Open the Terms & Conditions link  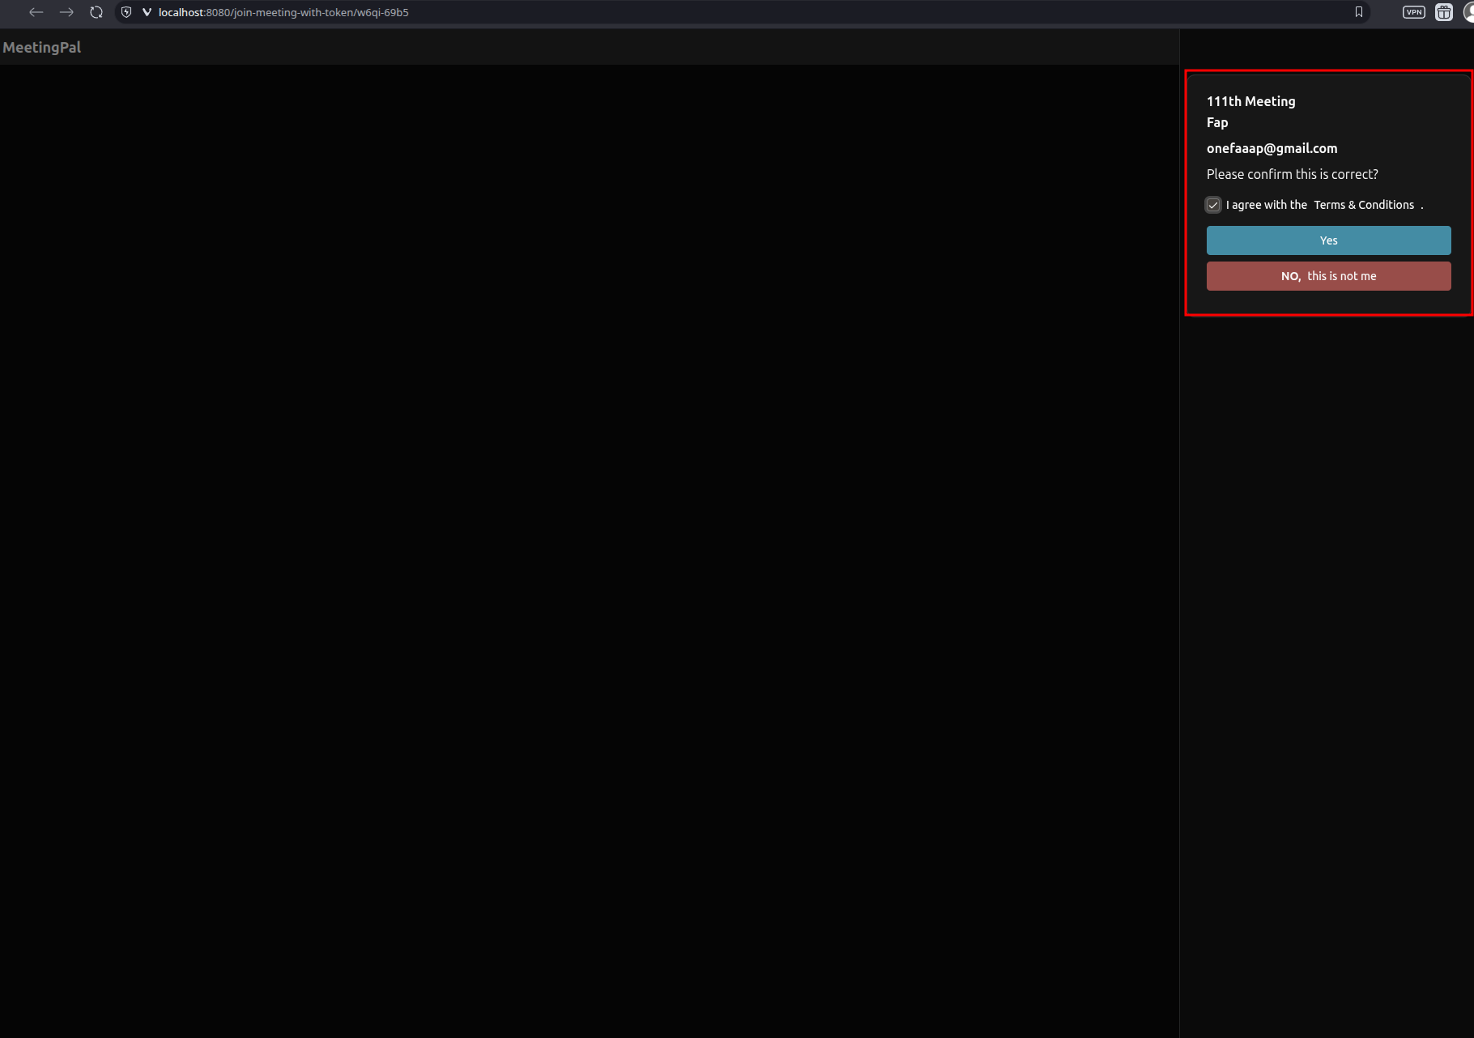point(1364,205)
